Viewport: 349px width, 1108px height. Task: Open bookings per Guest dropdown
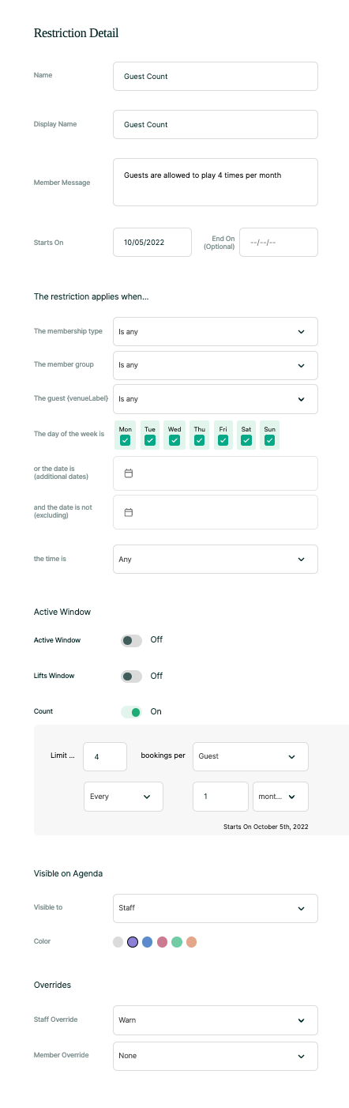click(250, 756)
